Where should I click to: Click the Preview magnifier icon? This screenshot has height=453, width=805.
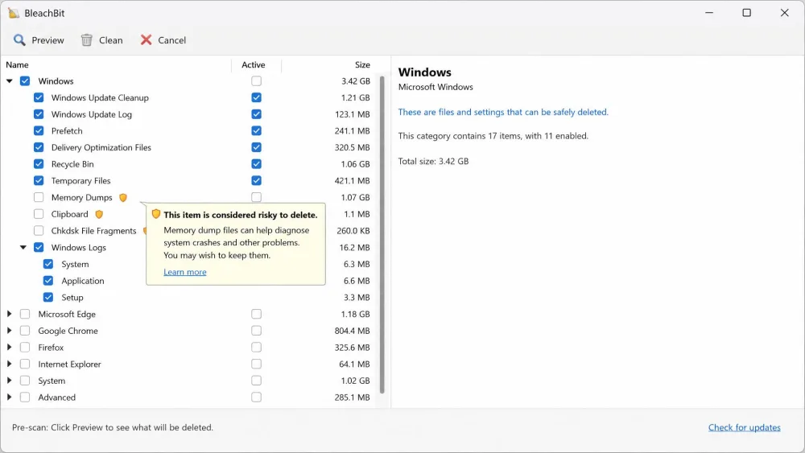[19, 40]
